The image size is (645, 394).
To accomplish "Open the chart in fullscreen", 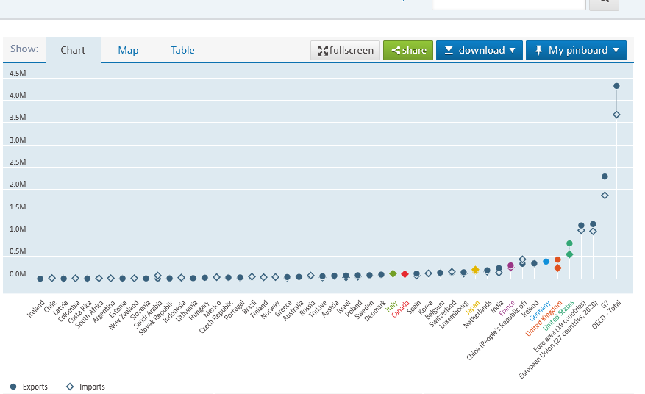I will coord(345,50).
